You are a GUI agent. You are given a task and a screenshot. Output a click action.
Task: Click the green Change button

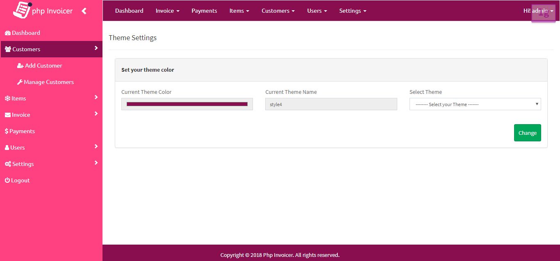[x=528, y=133]
